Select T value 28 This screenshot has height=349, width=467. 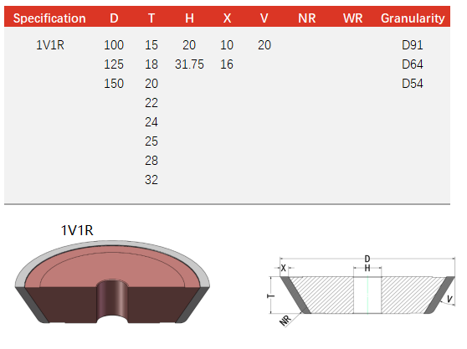[151, 161]
